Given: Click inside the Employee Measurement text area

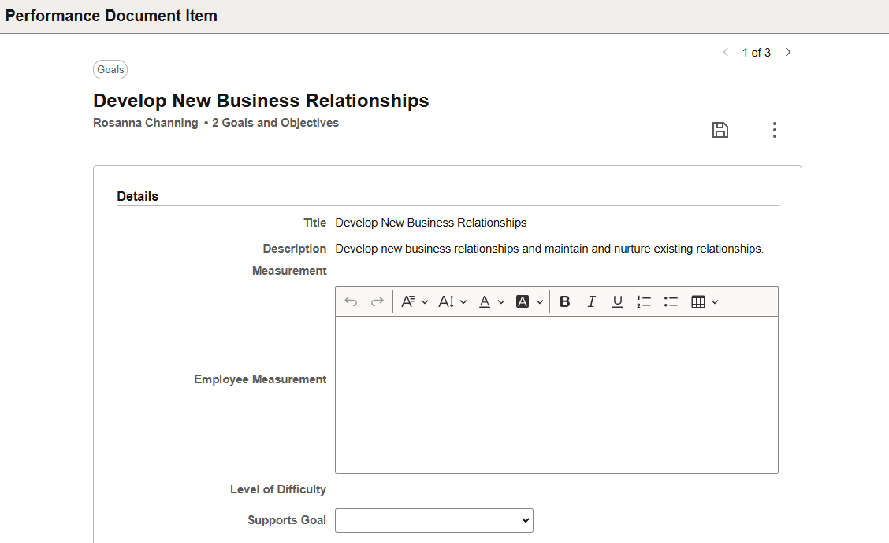Looking at the screenshot, I should point(556,393).
